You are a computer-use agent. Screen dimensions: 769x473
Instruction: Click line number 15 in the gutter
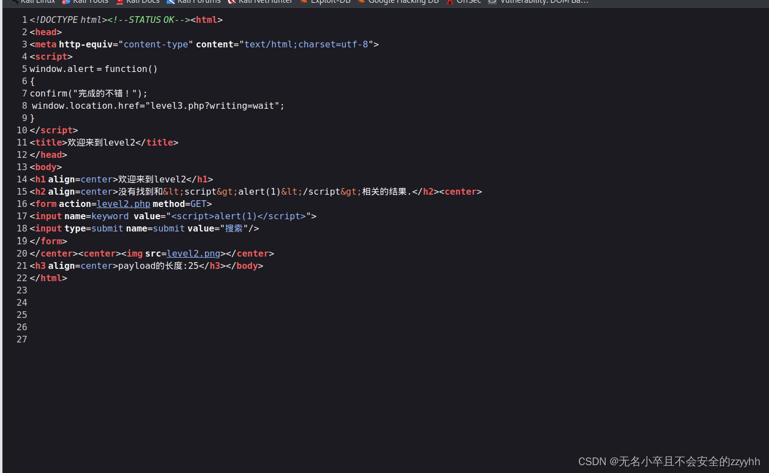pos(22,192)
